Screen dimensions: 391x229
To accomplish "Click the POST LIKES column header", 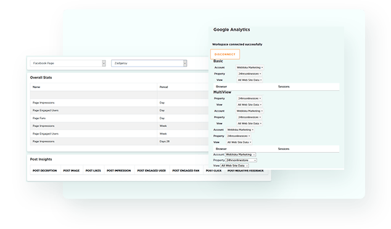I will pyautogui.click(x=93, y=170).
